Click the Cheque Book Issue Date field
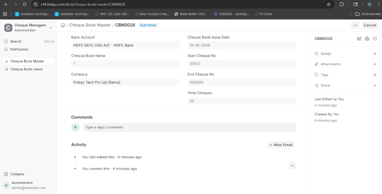This screenshot has width=382, height=194. pyautogui.click(x=242, y=45)
